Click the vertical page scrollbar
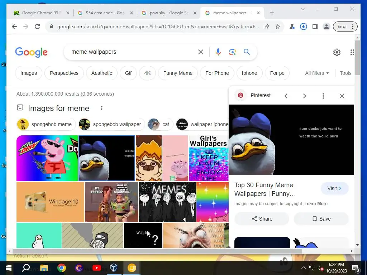The width and height of the screenshot is (367, 275). (357, 58)
